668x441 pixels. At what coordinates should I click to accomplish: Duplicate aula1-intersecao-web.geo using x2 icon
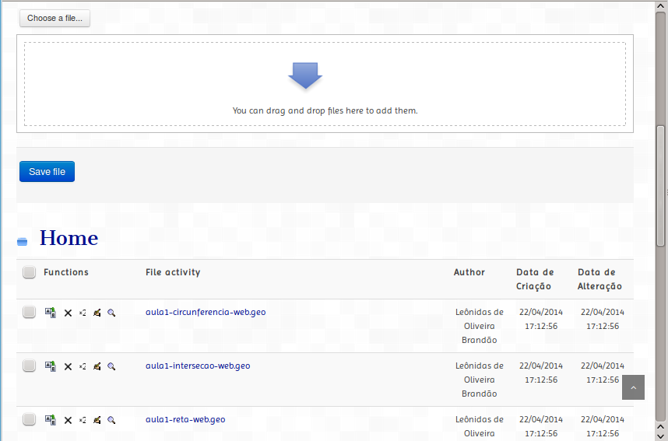pos(83,366)
